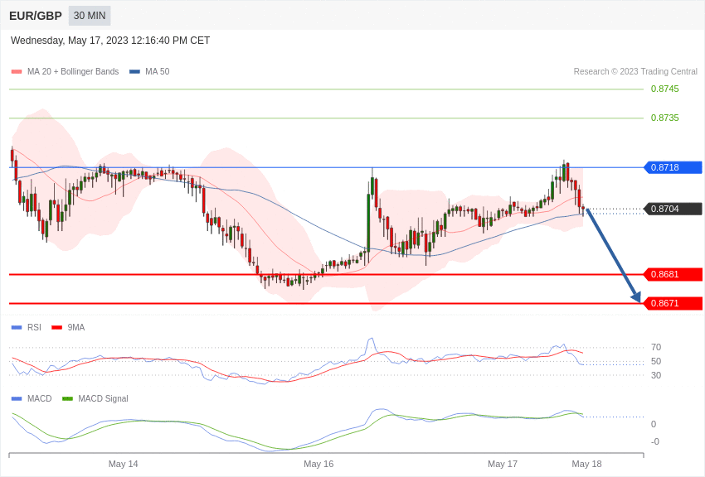Click the Research © 2023 Trading Central credit
The height and width of the screenshot is (477, 705).
pos(635,72)
